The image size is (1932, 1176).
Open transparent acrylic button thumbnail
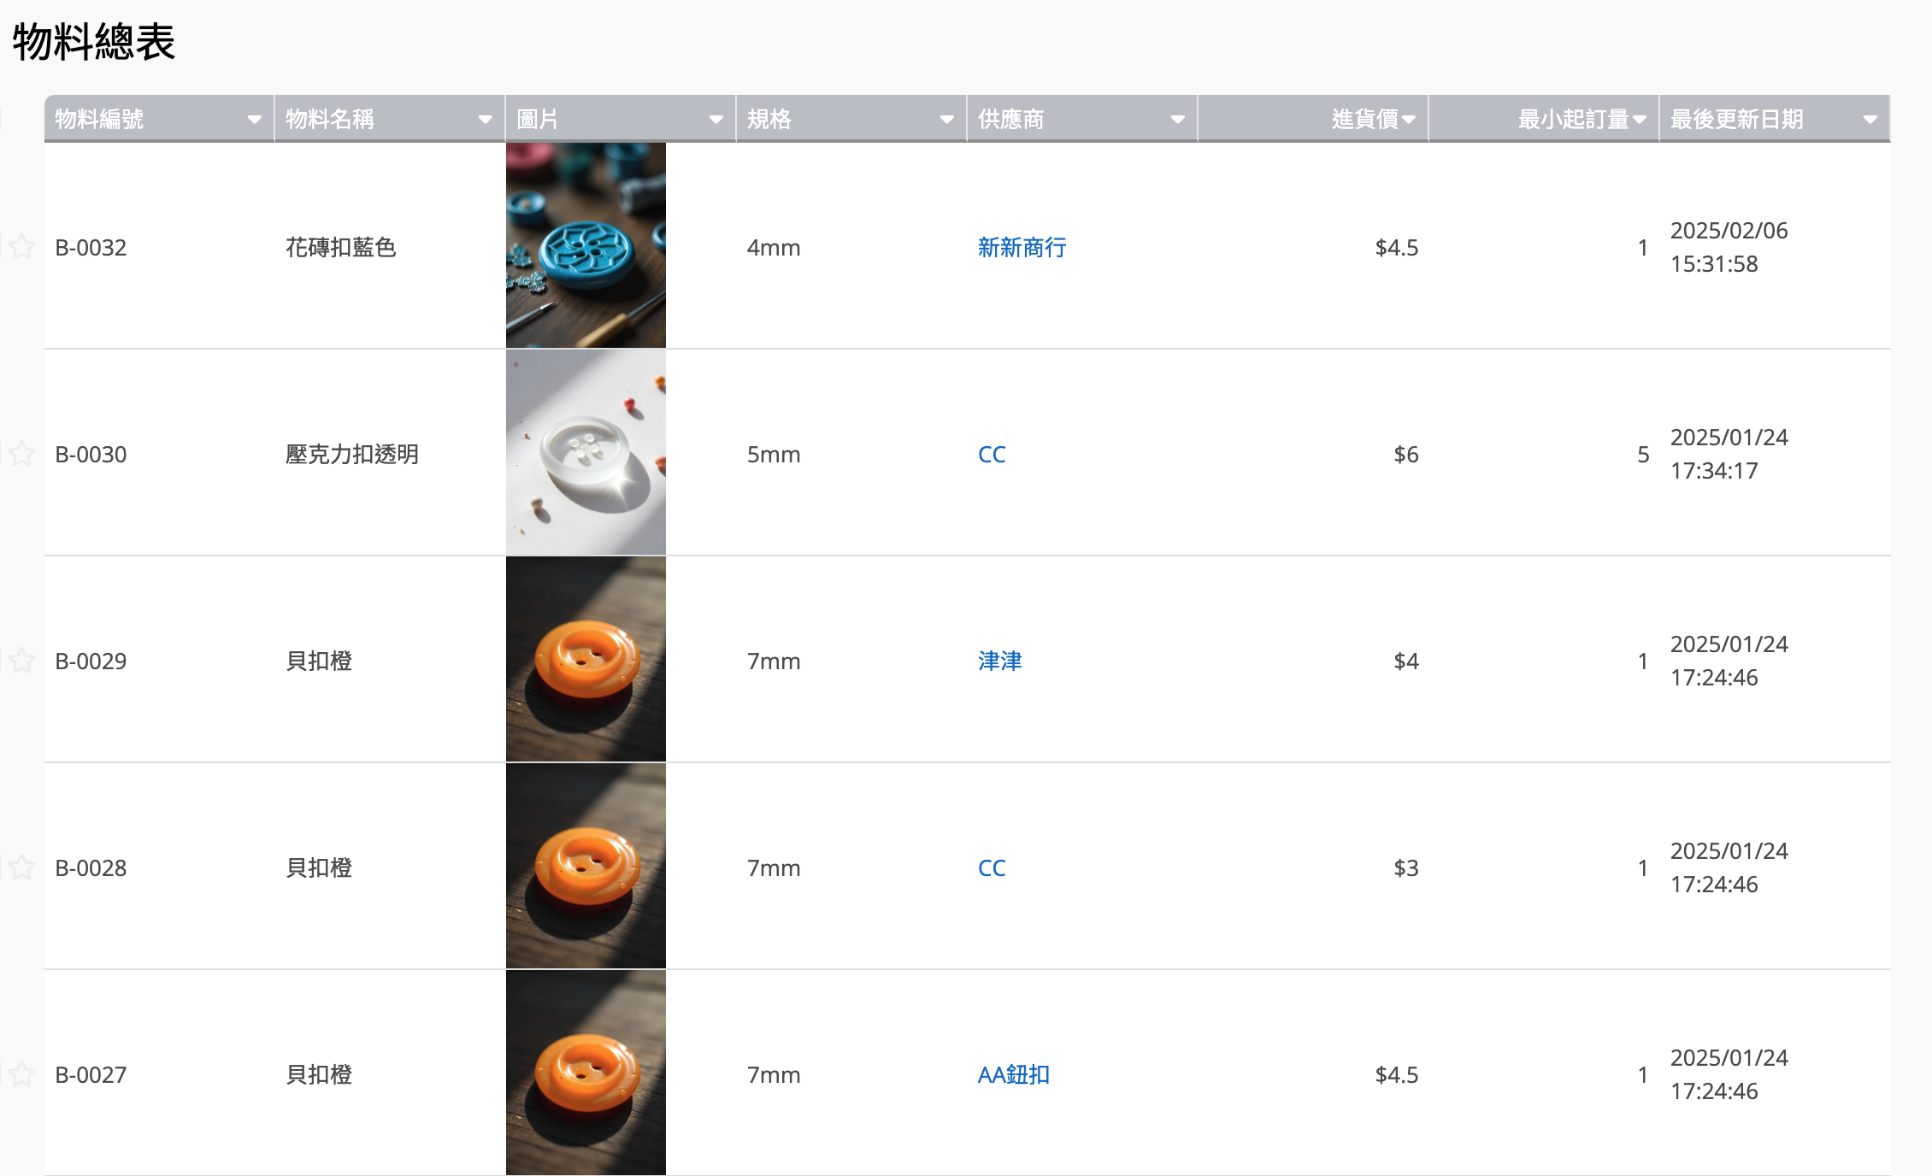(x=586, y=453)
